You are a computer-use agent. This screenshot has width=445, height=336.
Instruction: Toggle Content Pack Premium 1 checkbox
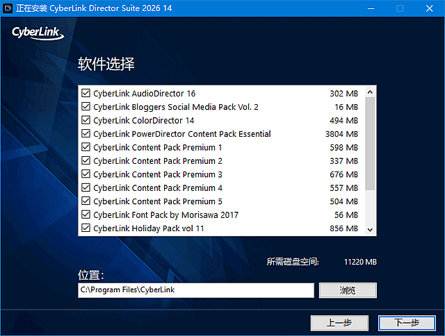tap(86, 147)
